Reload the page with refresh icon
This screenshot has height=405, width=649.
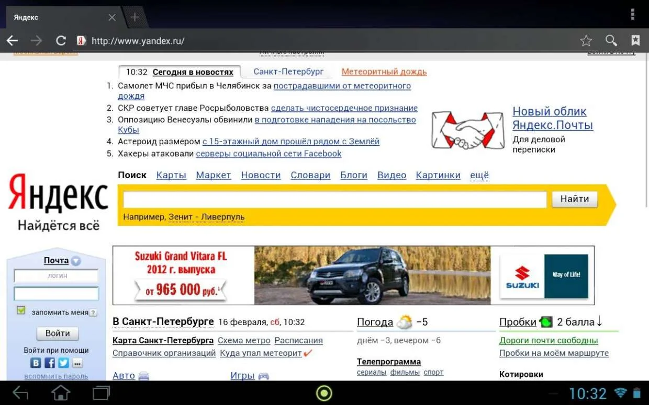(x=61, y=41)
